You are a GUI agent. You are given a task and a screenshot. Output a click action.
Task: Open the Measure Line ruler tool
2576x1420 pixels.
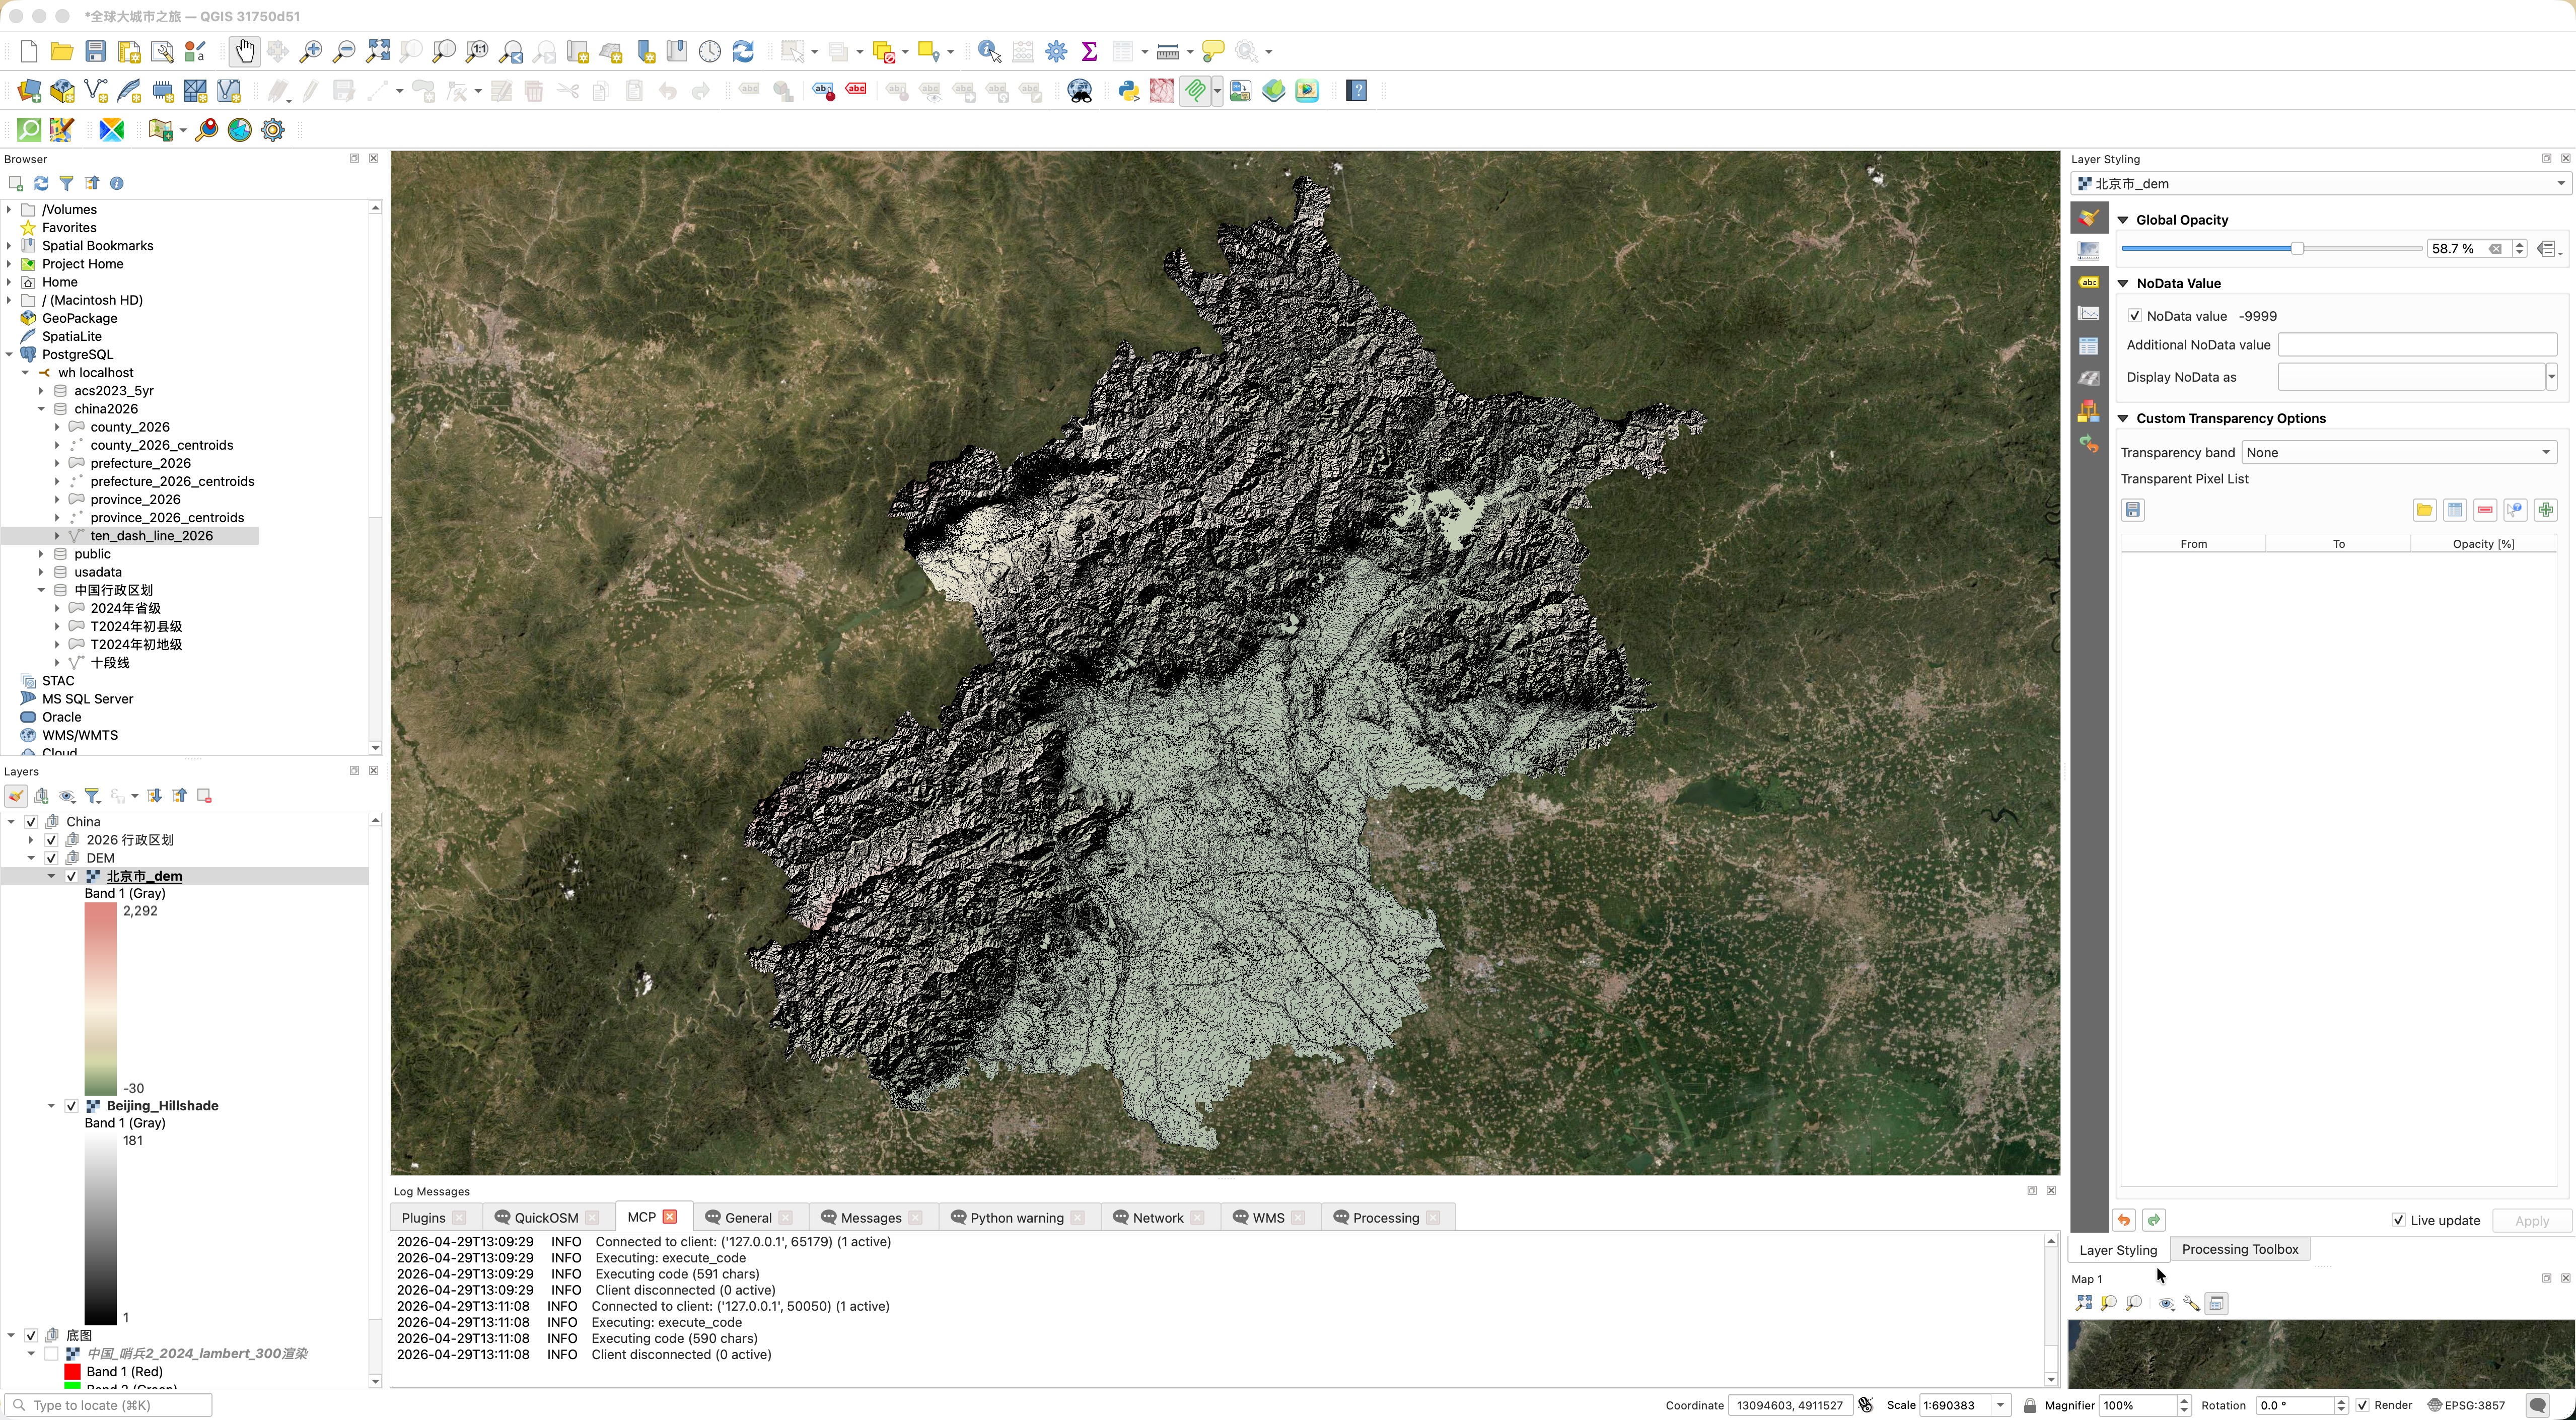pos(1167,51)
